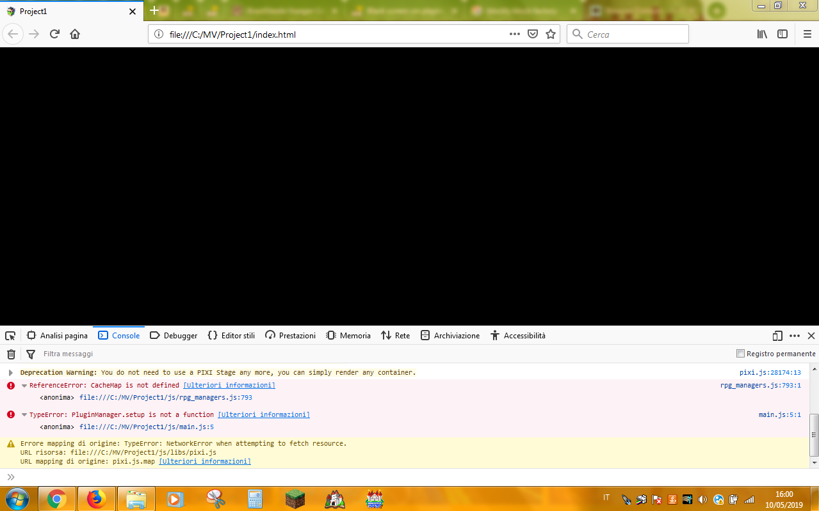
Task: Toggle responsive design mode icon in devtools
Action: point(777,336)
